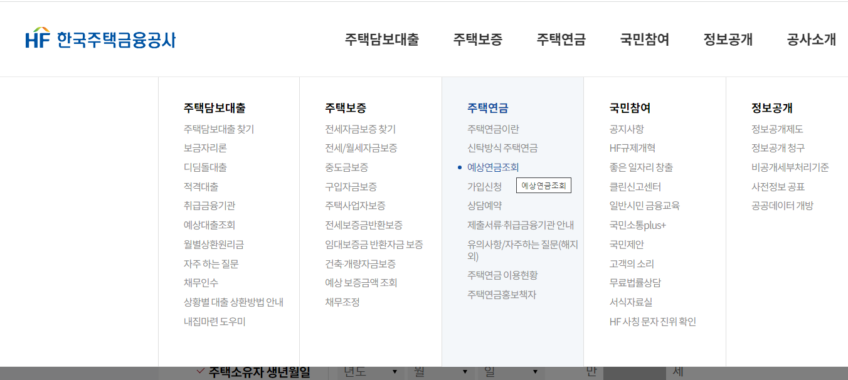Open HF 사칭 문자 진위 확인

coord(652,322)
